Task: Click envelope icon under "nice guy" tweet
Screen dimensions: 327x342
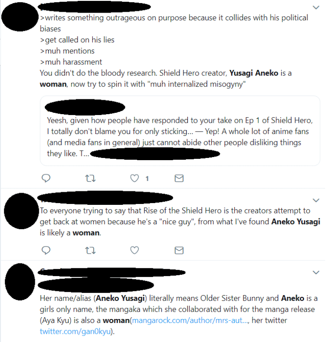Action: 179,250
